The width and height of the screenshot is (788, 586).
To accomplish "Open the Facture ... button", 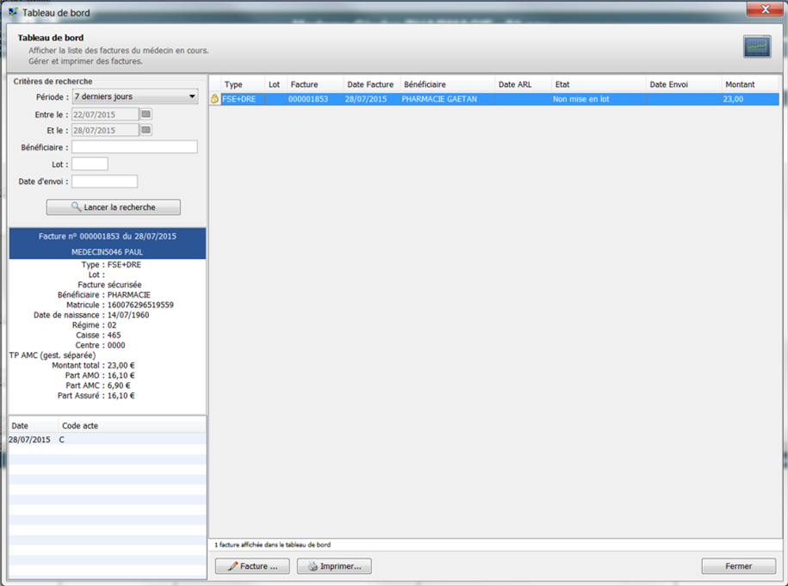I will pyautogui.click(x=252, y=566).
